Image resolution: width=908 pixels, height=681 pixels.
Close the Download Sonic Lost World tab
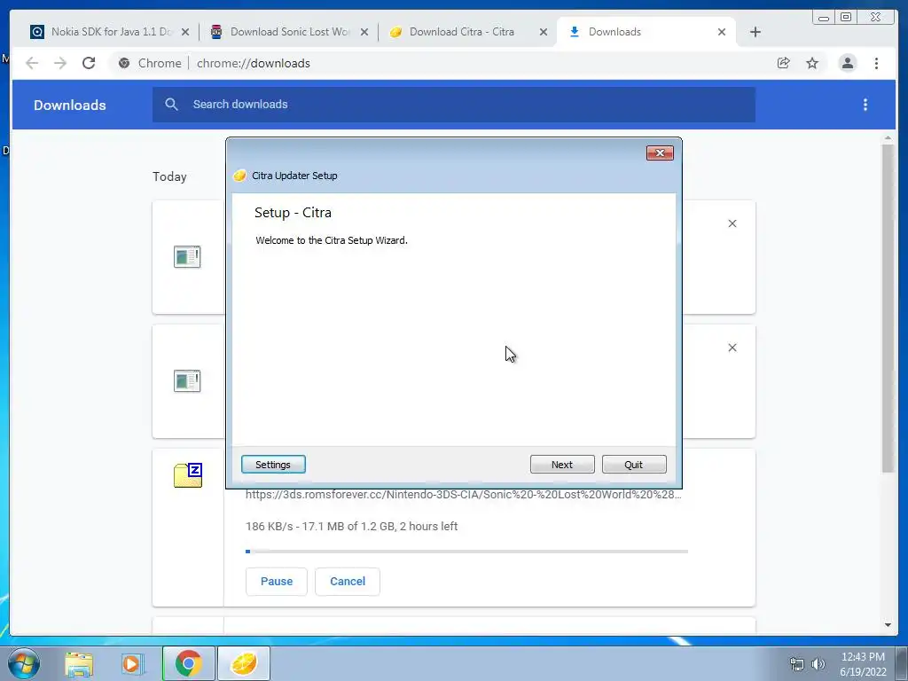click(364, 33)
